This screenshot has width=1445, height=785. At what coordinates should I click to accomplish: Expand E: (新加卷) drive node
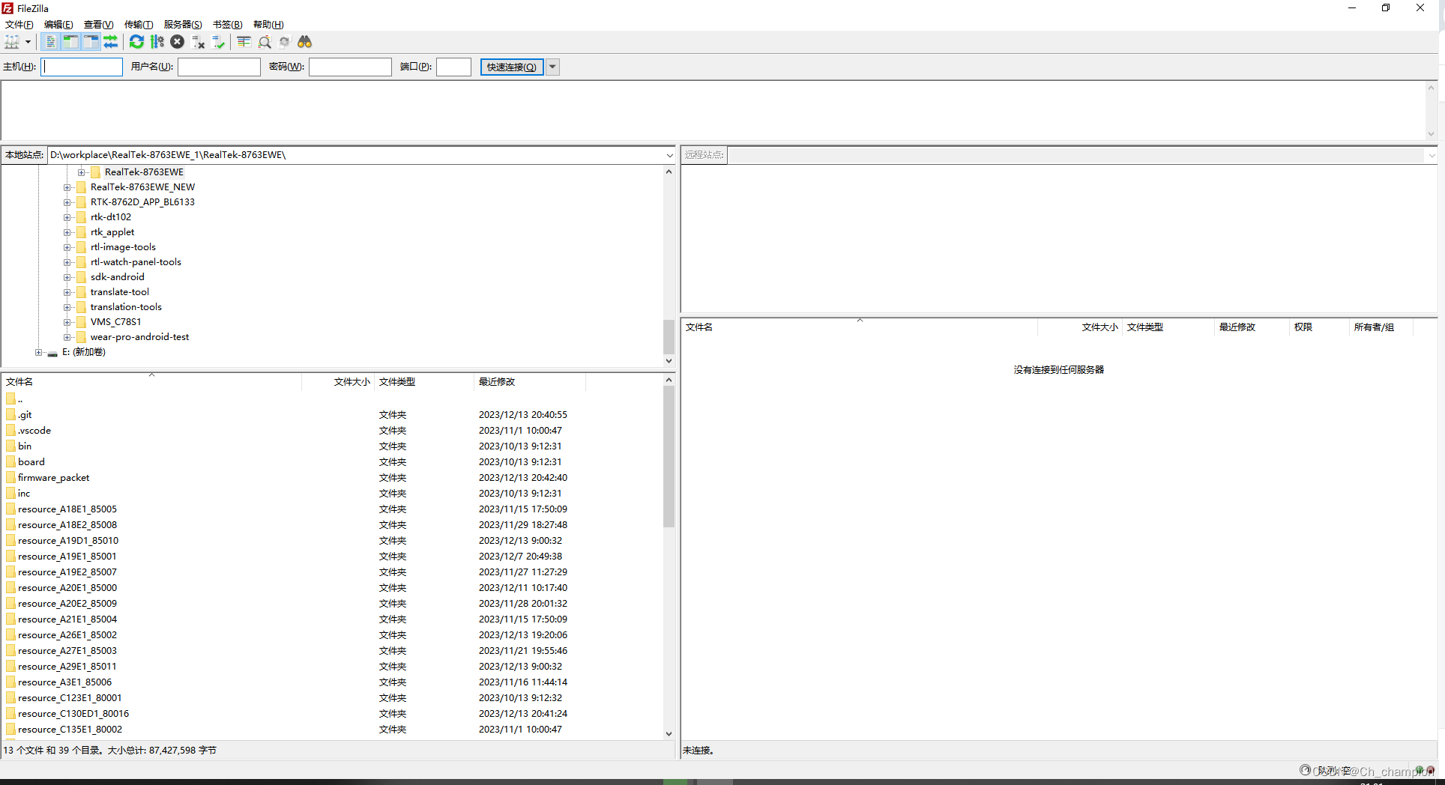39,352
